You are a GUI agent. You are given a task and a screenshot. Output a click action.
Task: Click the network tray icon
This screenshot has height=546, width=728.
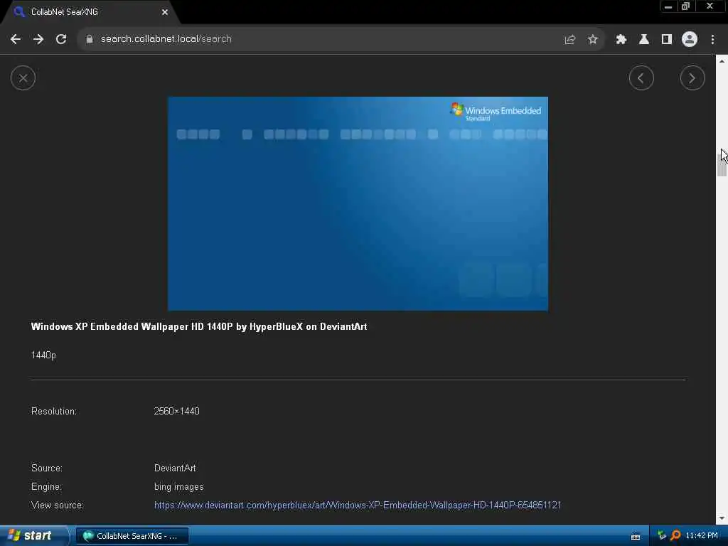662,536
